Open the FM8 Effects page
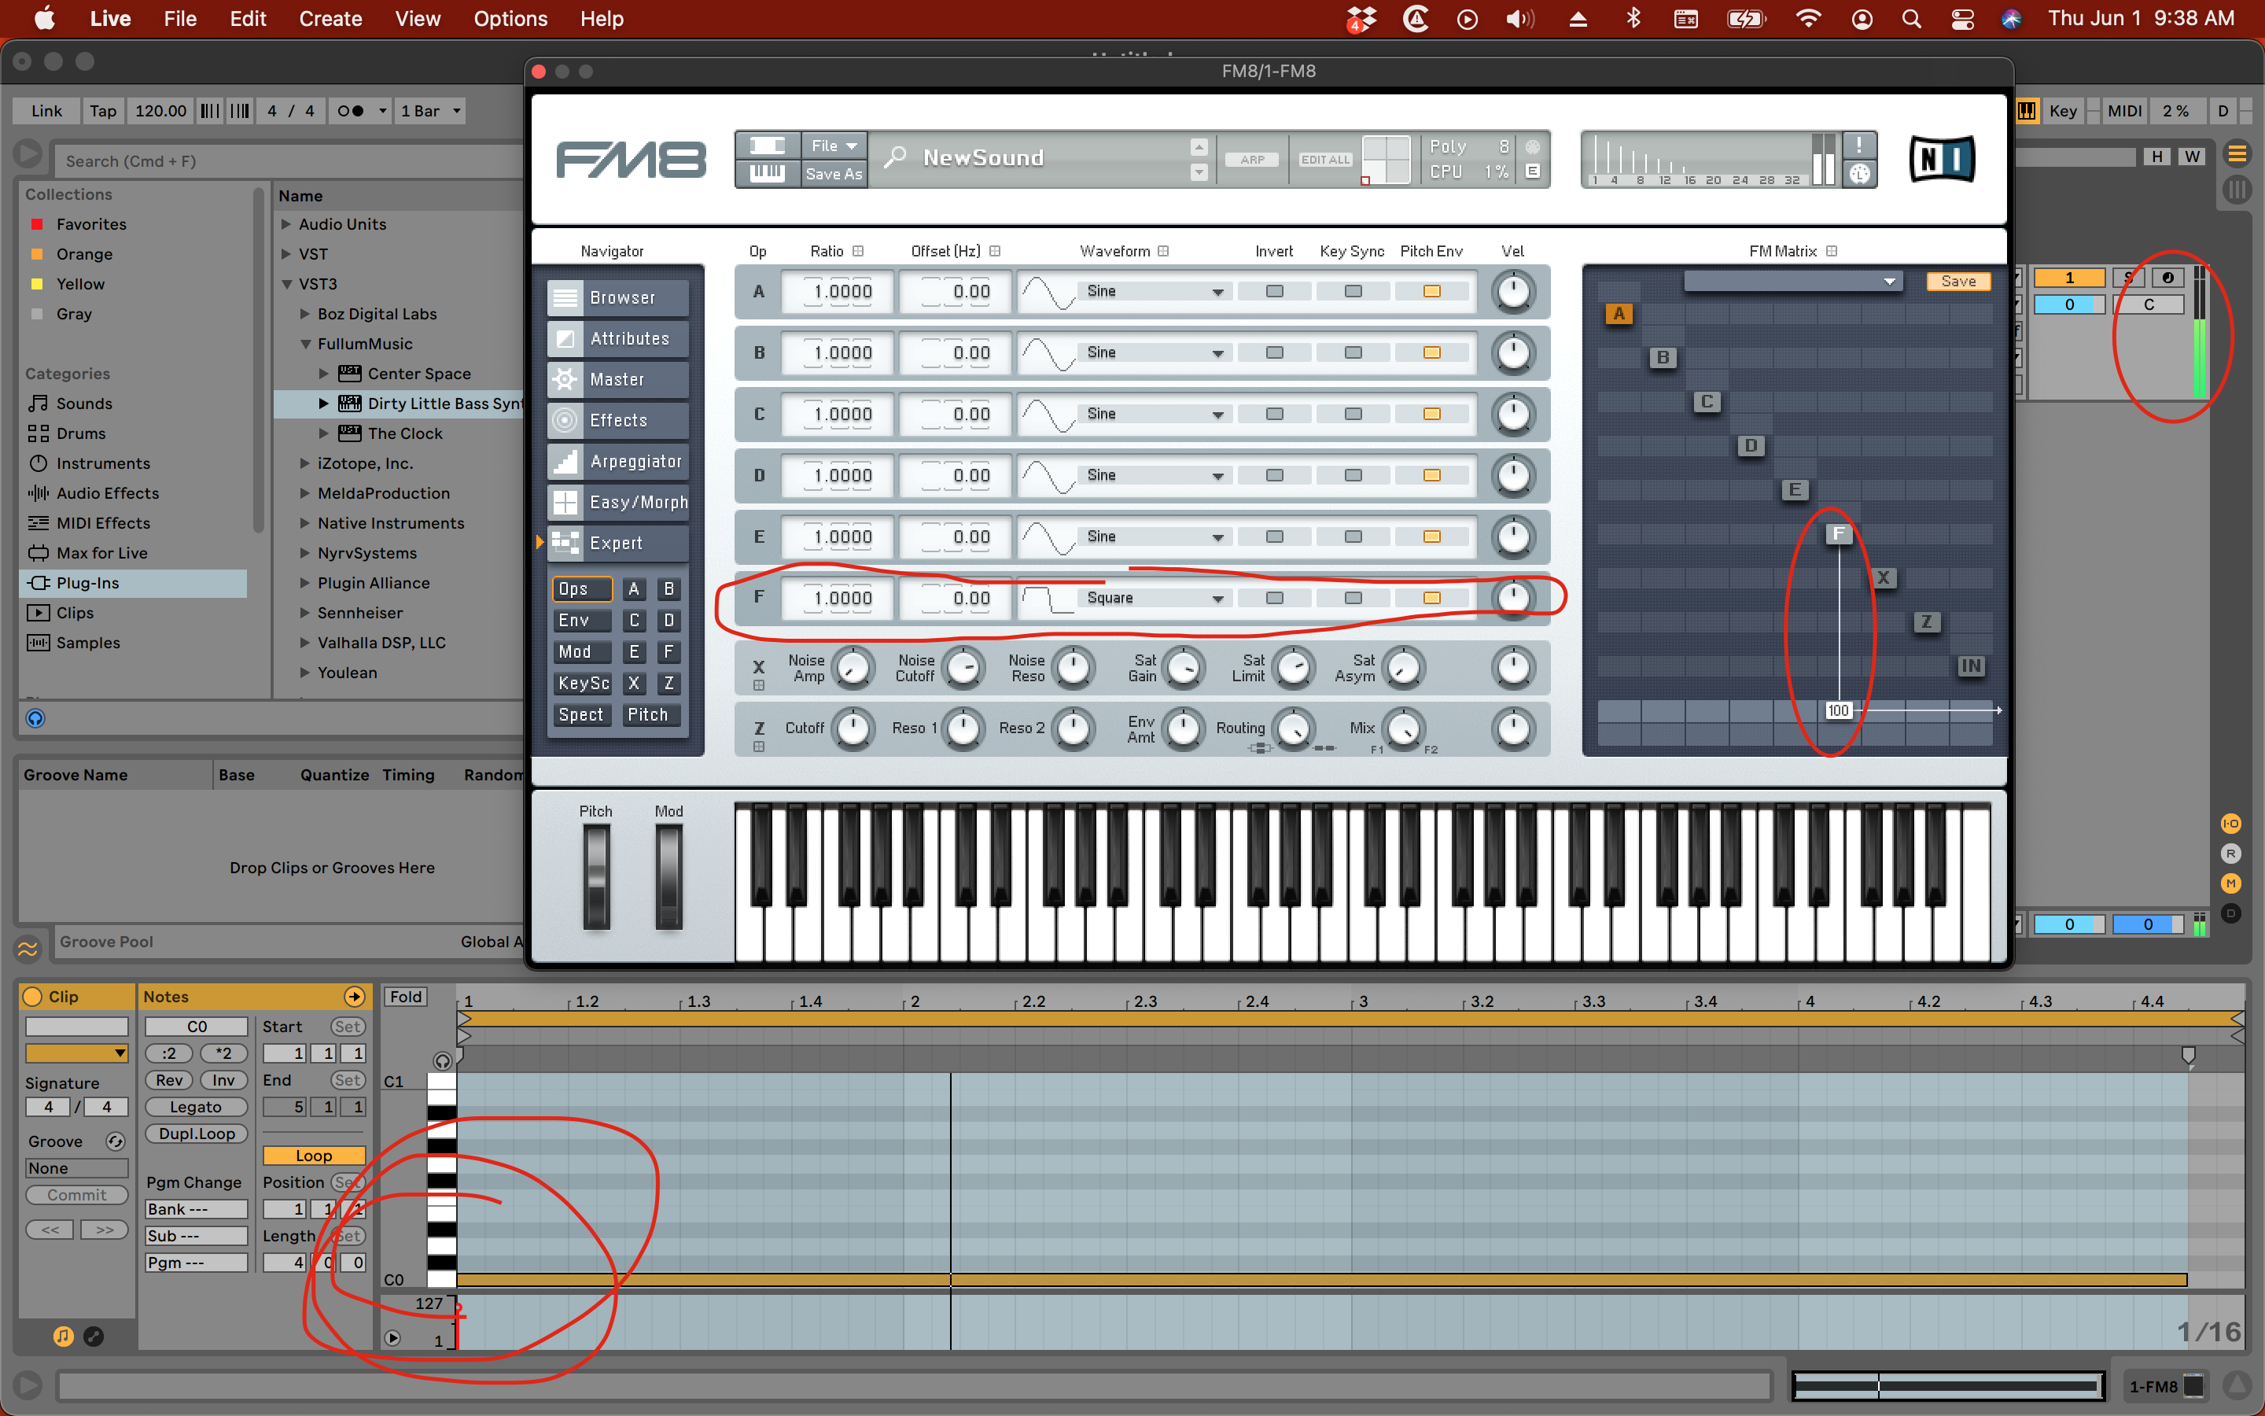 [x=617, y=421]
